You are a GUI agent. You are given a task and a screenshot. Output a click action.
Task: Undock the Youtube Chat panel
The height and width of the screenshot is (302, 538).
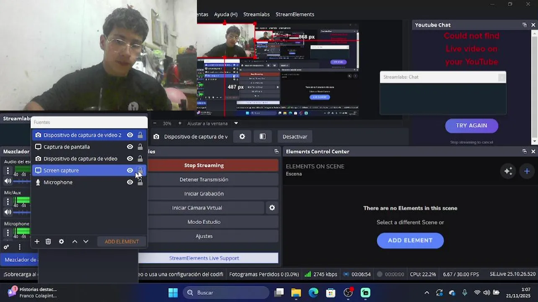click(x=525, y=25)
